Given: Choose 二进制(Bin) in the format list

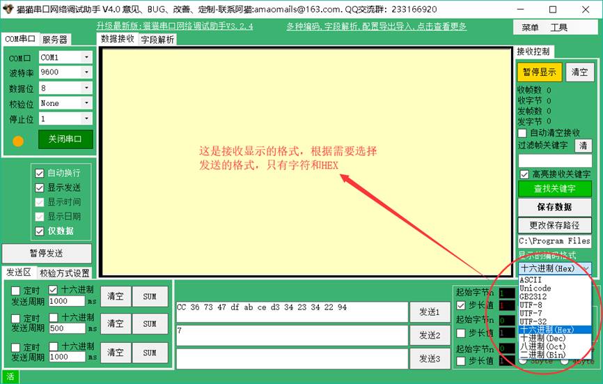Looking at the screenshot, I should pos(542,355).
